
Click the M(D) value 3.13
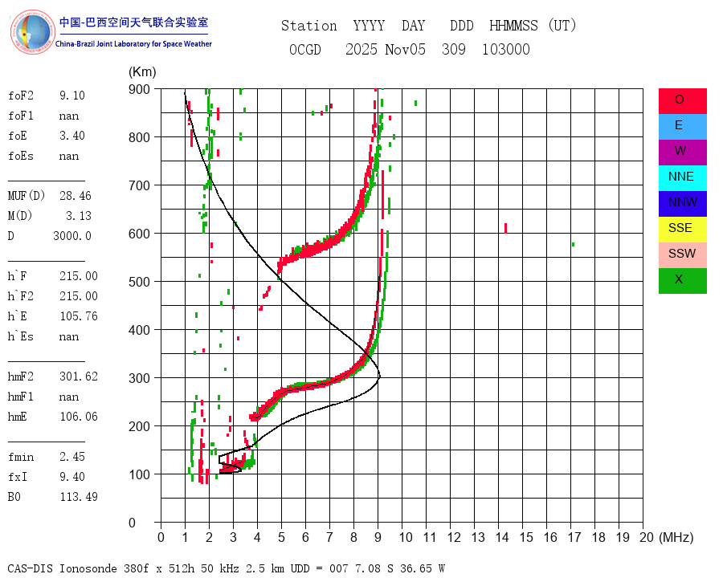pos(79,216)
